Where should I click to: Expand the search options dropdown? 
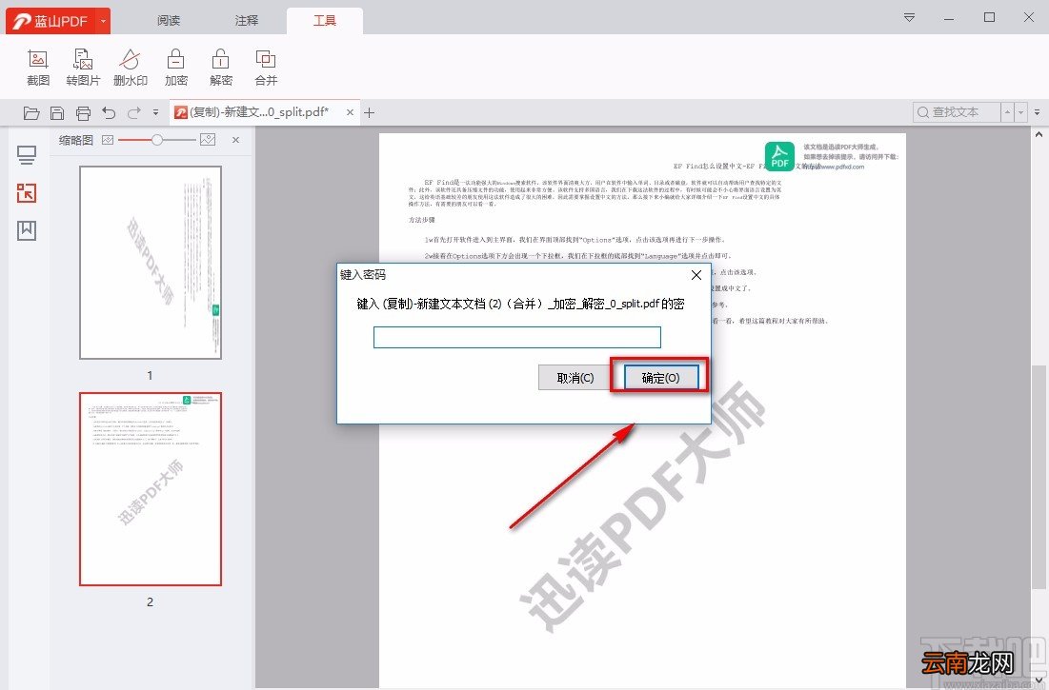click(1038, 112)
